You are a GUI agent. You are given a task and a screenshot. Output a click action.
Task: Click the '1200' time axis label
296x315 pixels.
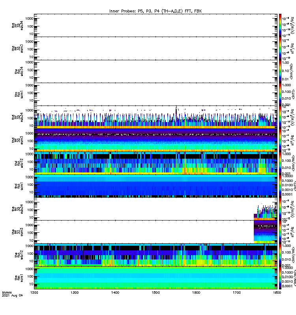pyautogui.click(x=34, y=293)
